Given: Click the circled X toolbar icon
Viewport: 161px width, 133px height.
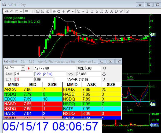Looking at the screenshot, I should (127, 11).
